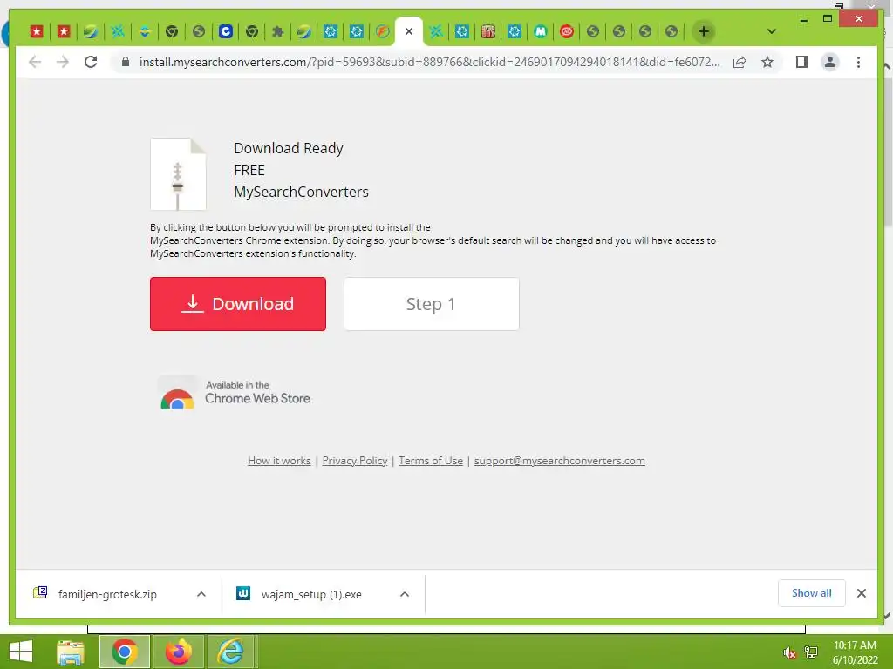Open the profile avatar menu
Viewport: 893px width, 669px height.
[830, 62]
